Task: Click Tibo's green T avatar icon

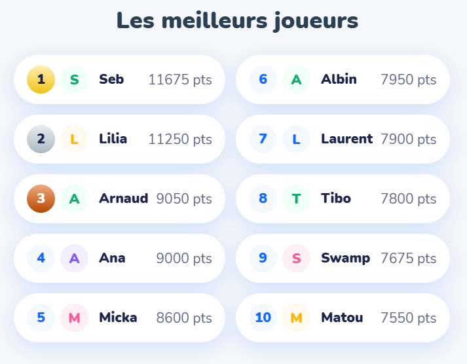Action: (296, 198)
